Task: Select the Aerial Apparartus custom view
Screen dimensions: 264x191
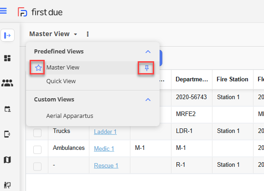Action: [x=70, y=116]
